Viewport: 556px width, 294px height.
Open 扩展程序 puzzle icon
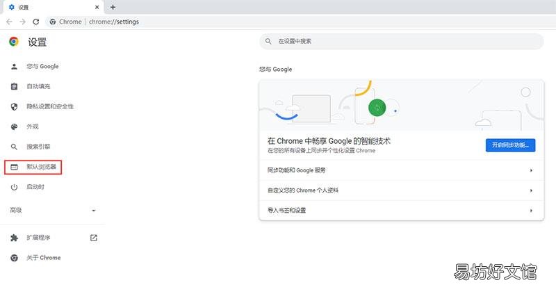[14, 238]
